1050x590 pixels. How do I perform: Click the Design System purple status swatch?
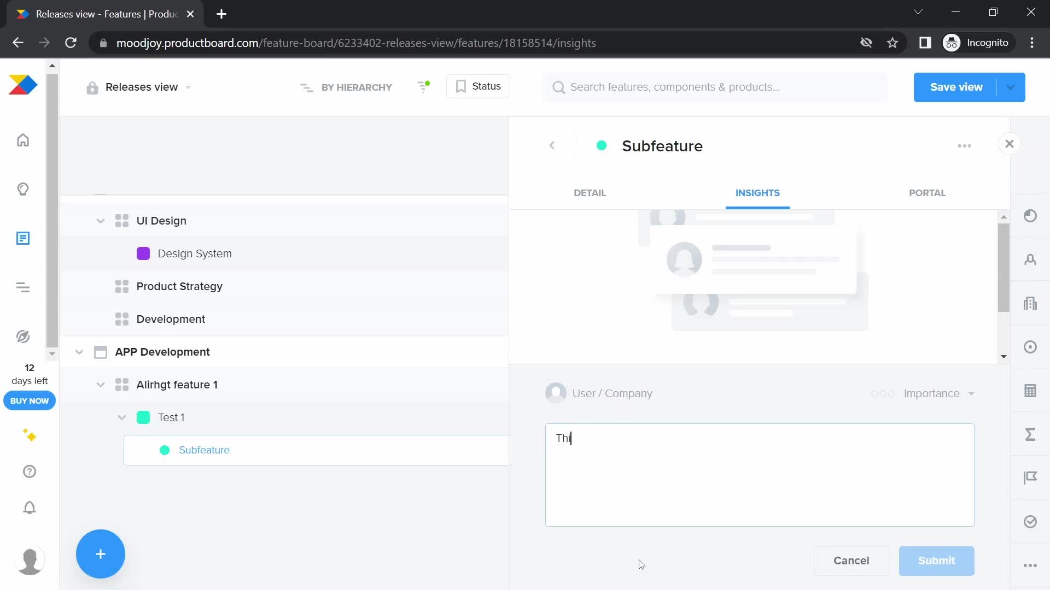(x=143, y=253)
